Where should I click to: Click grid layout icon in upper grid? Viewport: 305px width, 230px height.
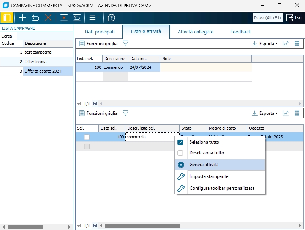tap(297, 44)
